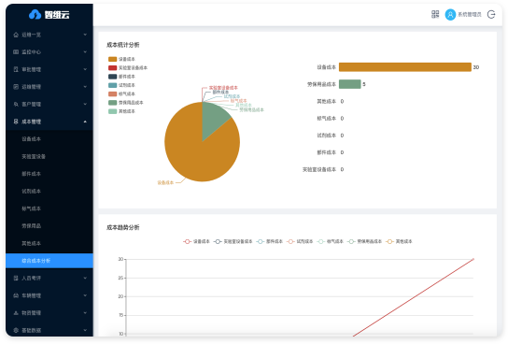Viewport: 508px width, 344px height.
Task: Click the monitor icon beside 监控中心
Action: click(16, 51)
